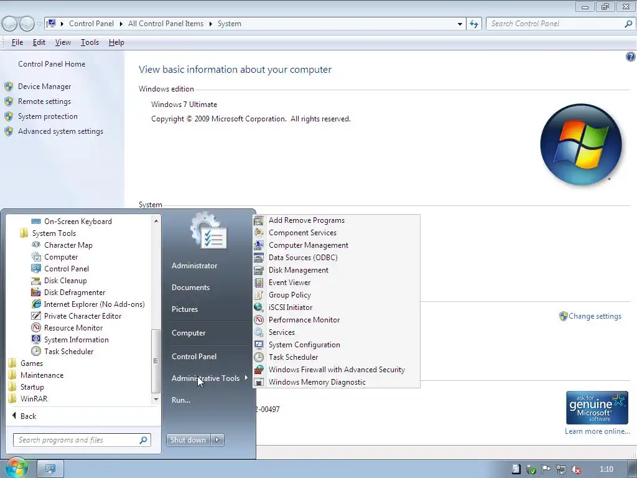Click the Windows Start orb
The height and width of the screenshot is (478, 637).
tap(16, 467)
